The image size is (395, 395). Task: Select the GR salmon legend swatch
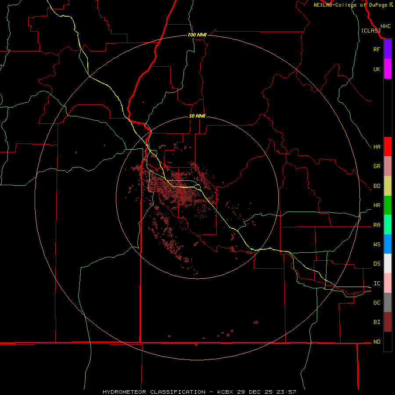pyautogui.click(x=388, y=166)
